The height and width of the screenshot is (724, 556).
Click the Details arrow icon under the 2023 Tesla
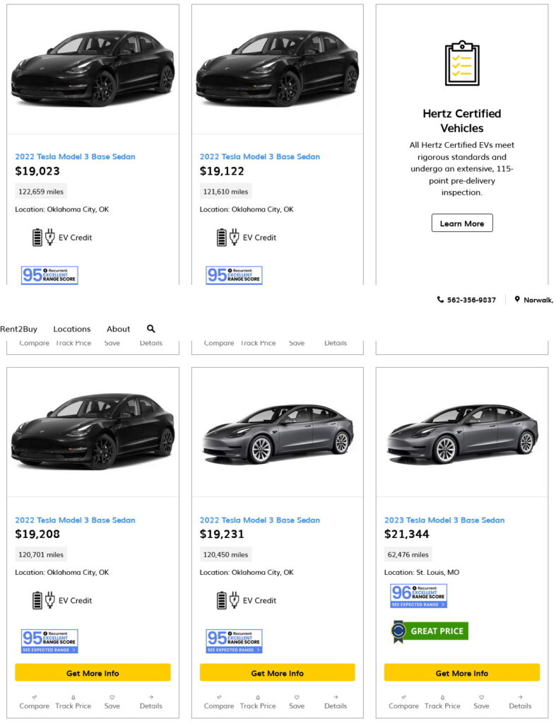pyautogui.click(x=520, y=696)
